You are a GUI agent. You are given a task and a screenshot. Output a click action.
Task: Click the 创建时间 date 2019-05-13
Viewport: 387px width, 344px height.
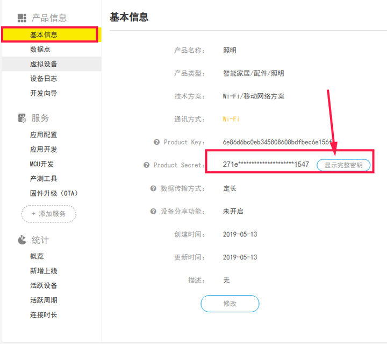point(240,234)
